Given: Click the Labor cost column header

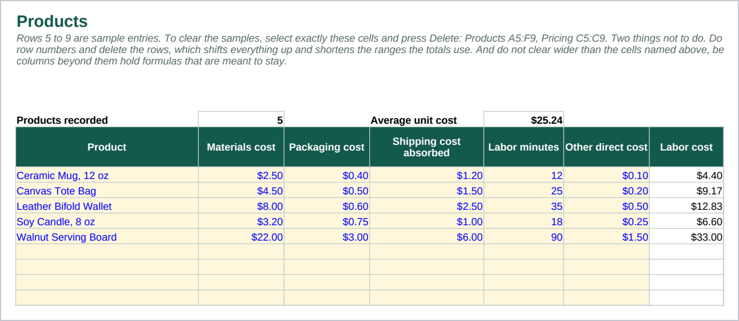Looking at the screenshot, I should tap(686, 147).
